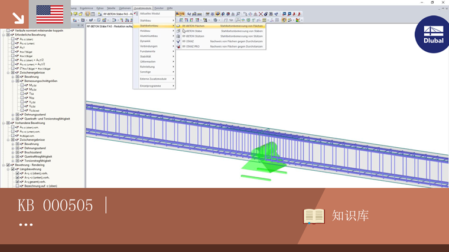Open the Tabelle menu
Viewport: 449px width, 252px height.
[x=111, y=8]
